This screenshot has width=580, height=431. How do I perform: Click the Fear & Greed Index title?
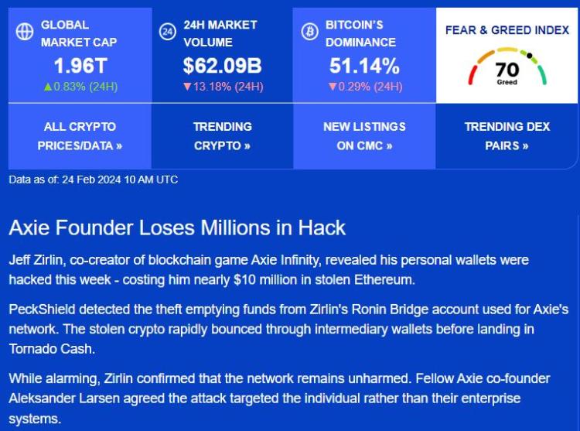point(507,30)
